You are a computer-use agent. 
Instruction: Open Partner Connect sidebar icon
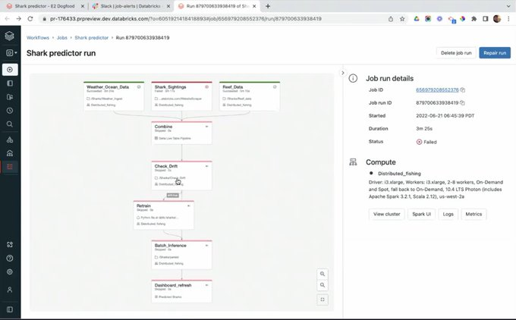tap(10, 244)
